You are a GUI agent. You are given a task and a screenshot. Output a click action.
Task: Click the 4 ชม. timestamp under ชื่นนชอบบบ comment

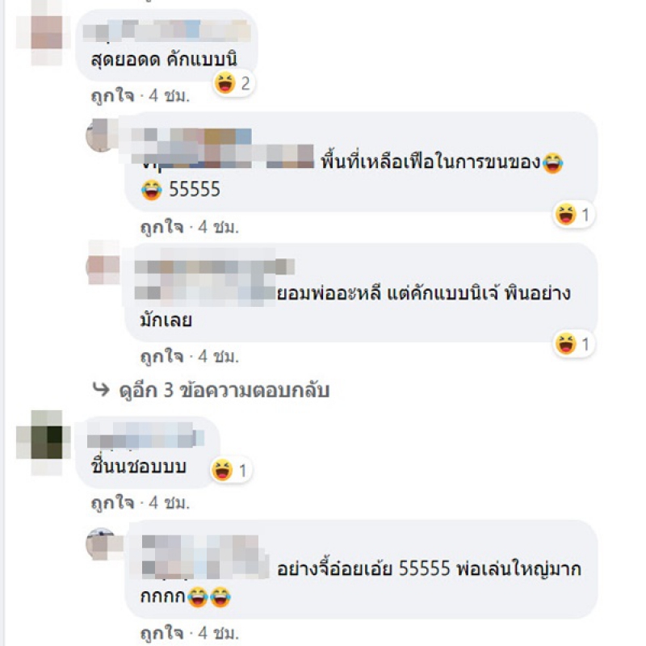pos(169,502)
